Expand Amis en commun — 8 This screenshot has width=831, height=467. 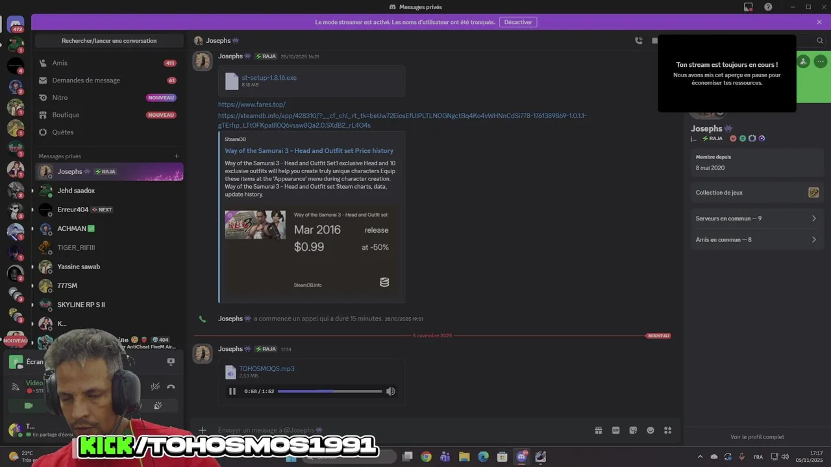(x=756, y=240)
